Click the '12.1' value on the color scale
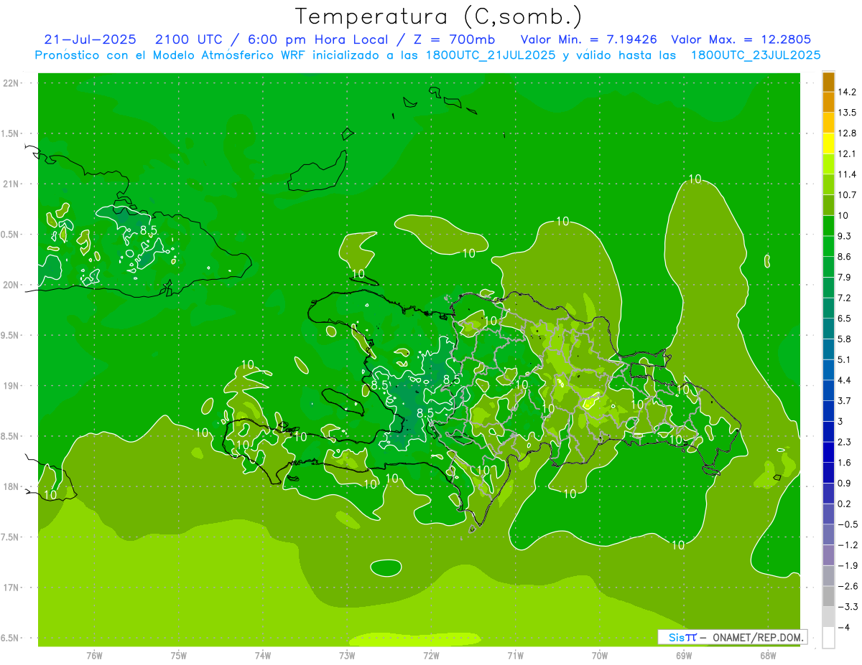The image size is (862, 665). point(848,154)
